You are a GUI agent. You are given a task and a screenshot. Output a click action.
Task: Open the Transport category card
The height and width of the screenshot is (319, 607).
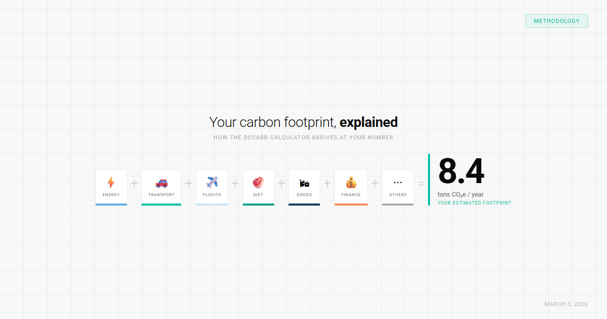click(161, 187)
